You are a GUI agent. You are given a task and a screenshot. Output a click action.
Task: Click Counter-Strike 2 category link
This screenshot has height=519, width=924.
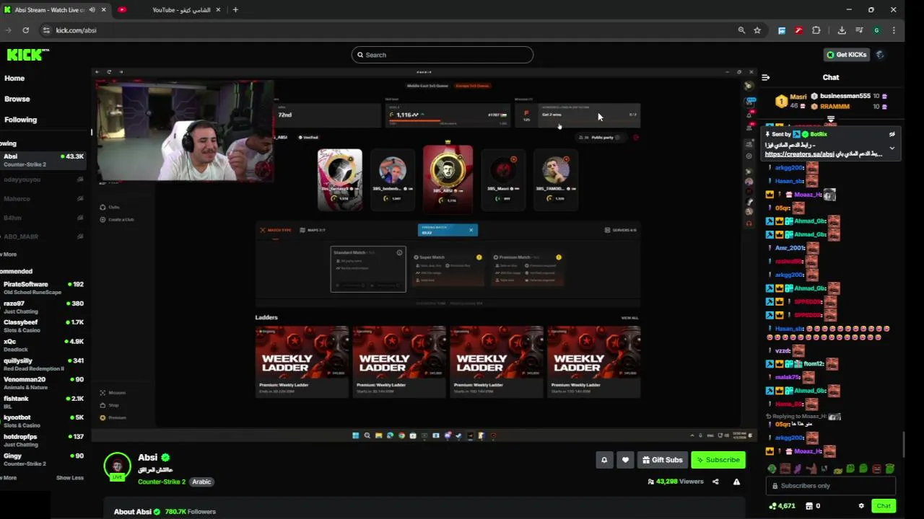pos(162,482)
